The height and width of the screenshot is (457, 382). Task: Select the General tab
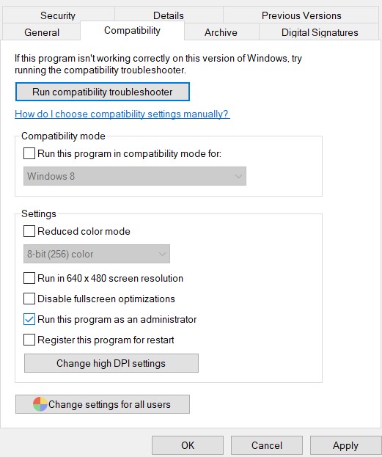pyautogui.click(x=42, y=32)
